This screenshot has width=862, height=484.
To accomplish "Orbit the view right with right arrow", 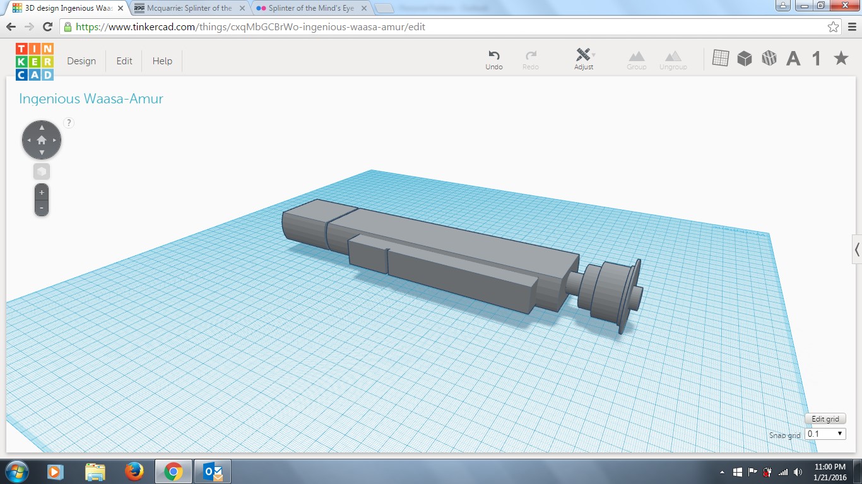I will (x=55, y=140).
